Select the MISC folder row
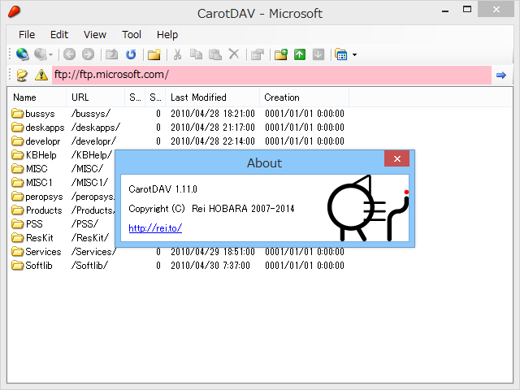The width and height of the screenshot is (520, 390). [29, 169]
